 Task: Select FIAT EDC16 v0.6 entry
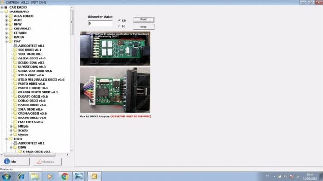pos(30,122)
